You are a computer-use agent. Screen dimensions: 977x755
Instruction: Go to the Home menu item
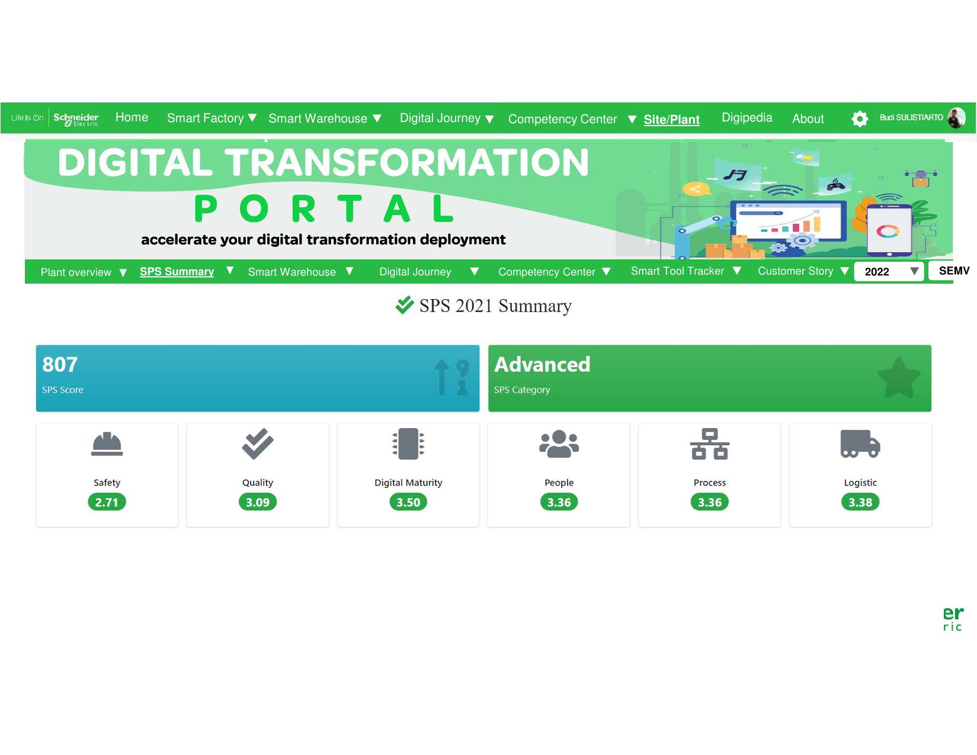[132, 117]
